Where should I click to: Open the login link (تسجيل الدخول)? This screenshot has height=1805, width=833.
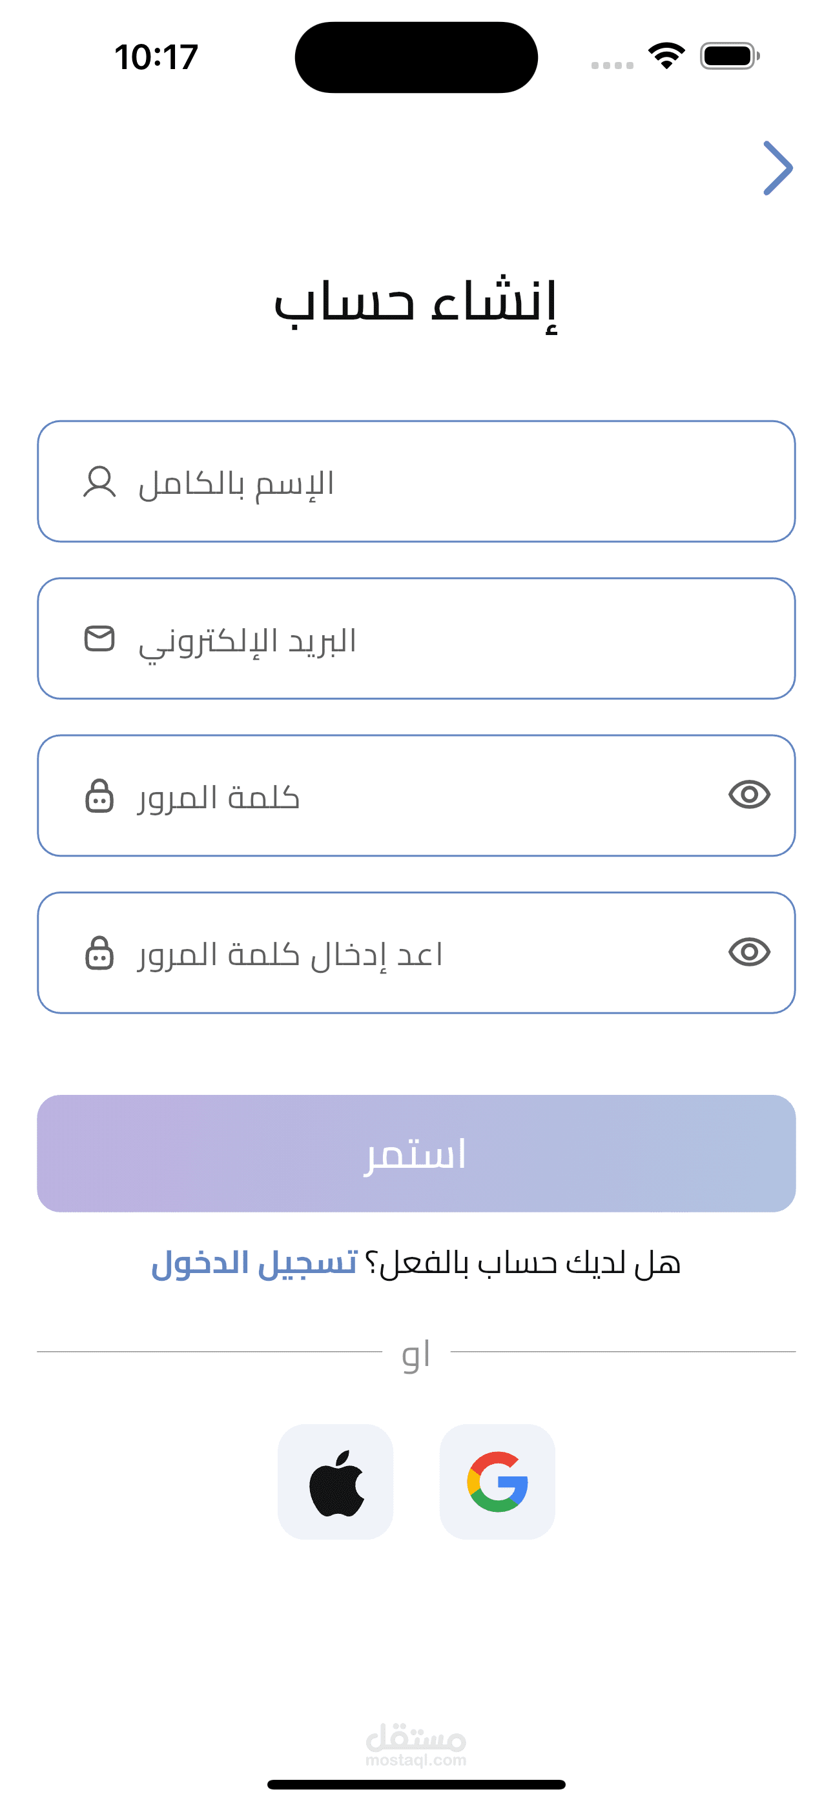[x=254, y=1263]
